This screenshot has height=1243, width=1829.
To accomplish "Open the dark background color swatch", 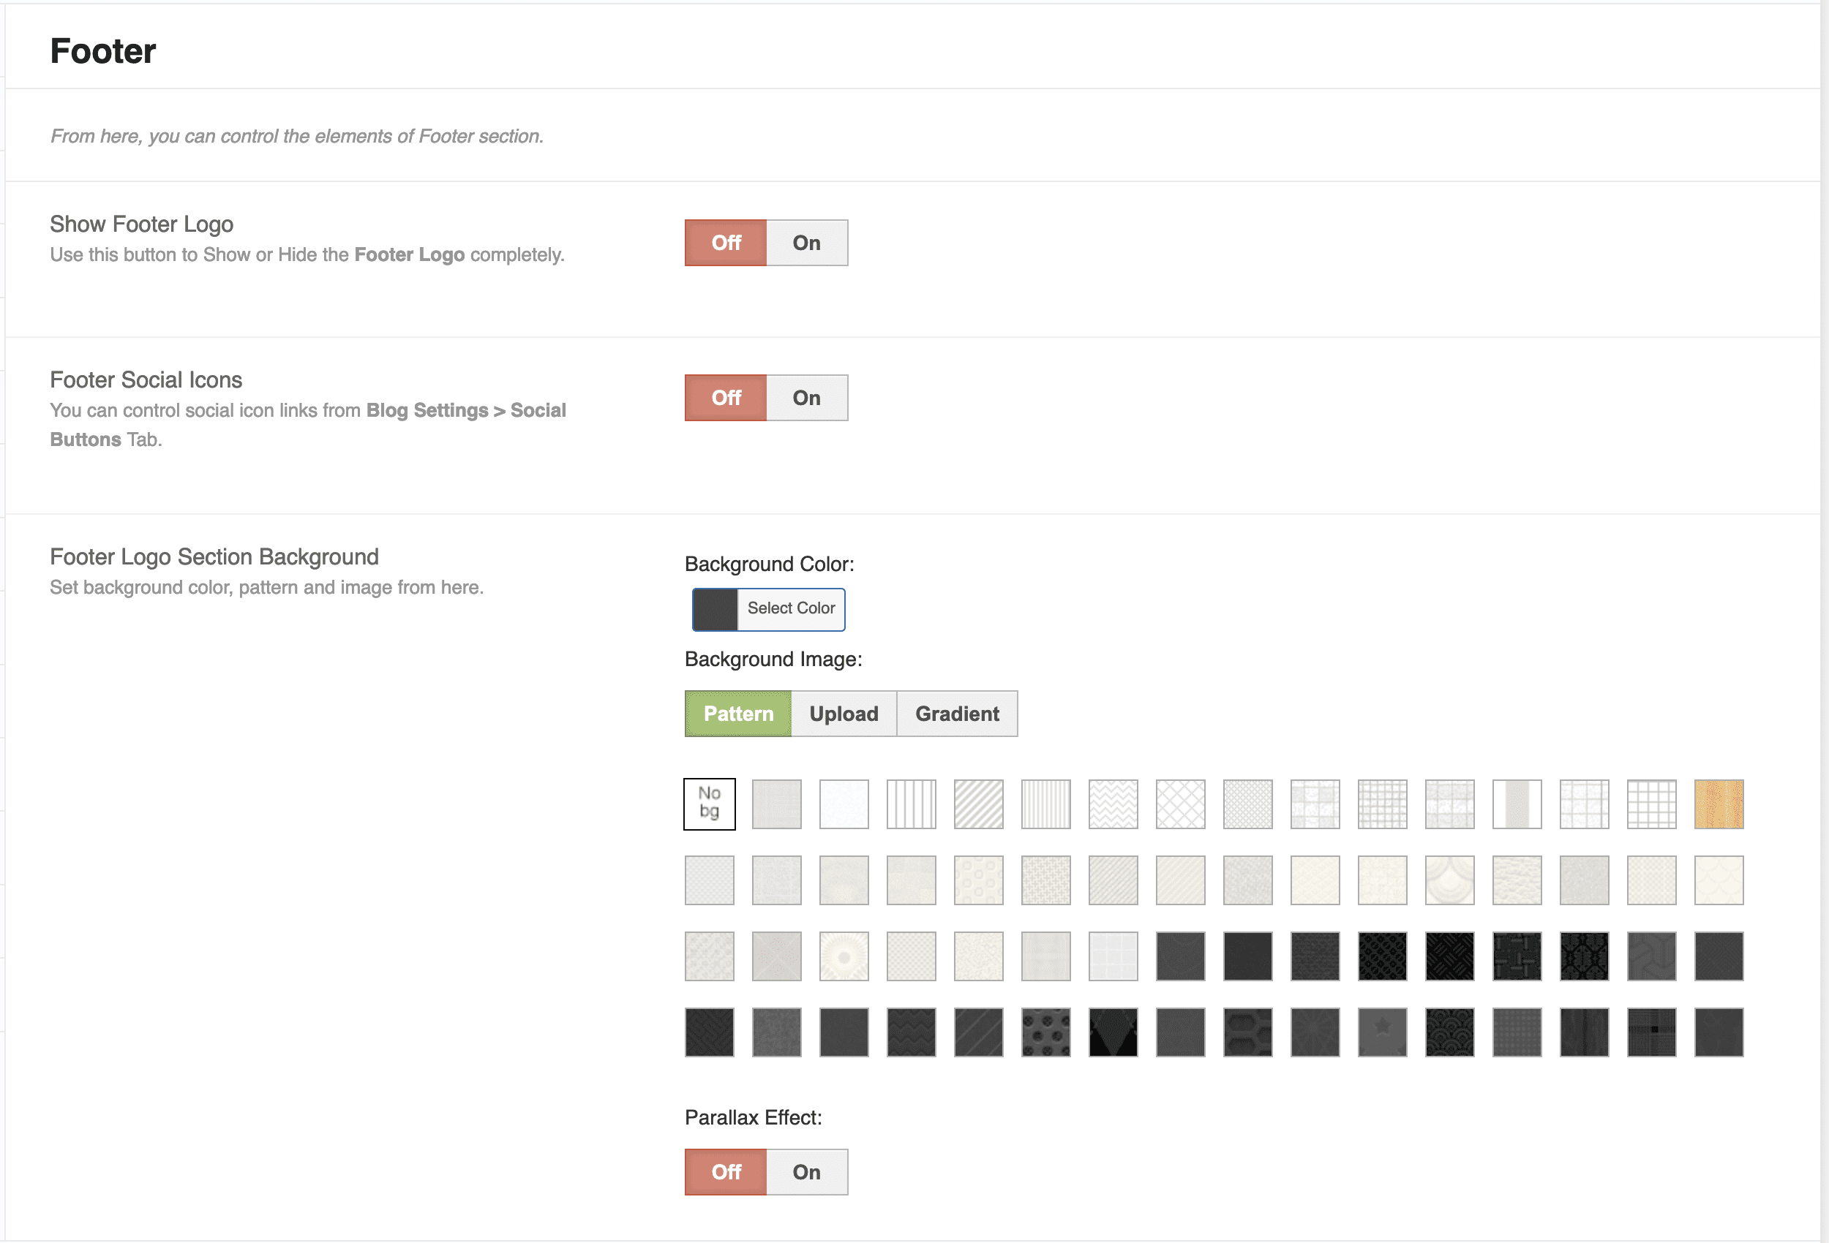I will click(715, 609).
